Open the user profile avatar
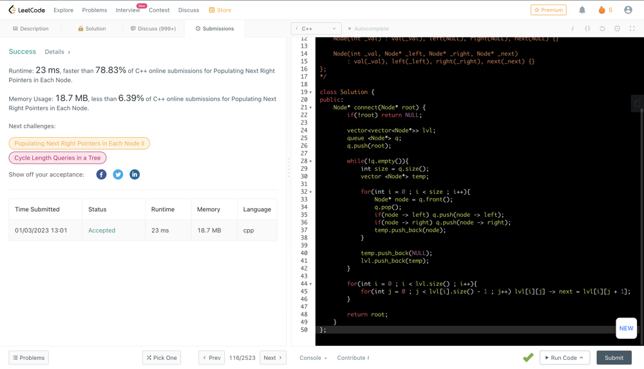644x369 pixels. (628, 10)
